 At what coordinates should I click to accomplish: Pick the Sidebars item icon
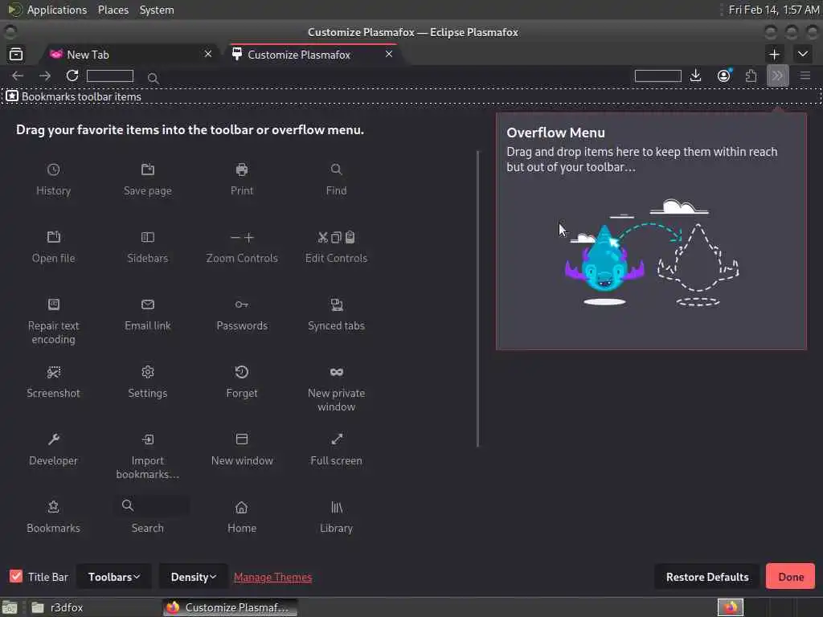[x=148, y=237]
